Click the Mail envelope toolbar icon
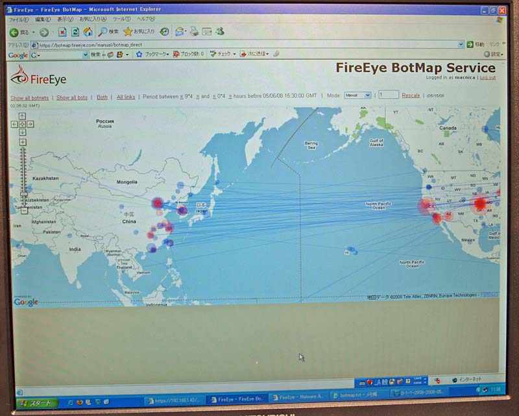The height and width of the screenshot is (416, 519). pos(180,31)
